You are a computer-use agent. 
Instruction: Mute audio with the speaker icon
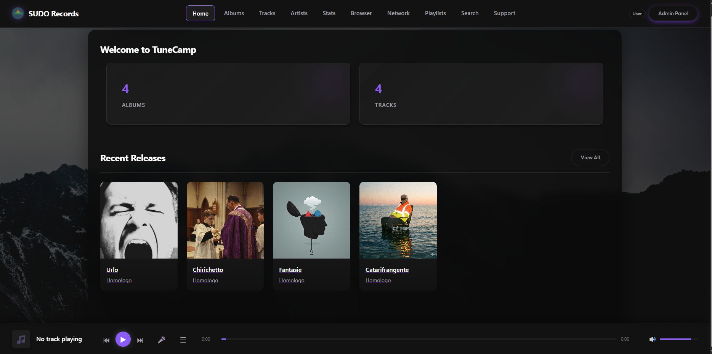(652, 339)
